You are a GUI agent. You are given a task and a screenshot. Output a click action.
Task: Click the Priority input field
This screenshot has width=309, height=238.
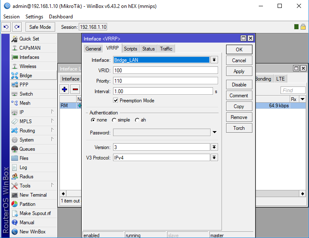tap(165, 81)
